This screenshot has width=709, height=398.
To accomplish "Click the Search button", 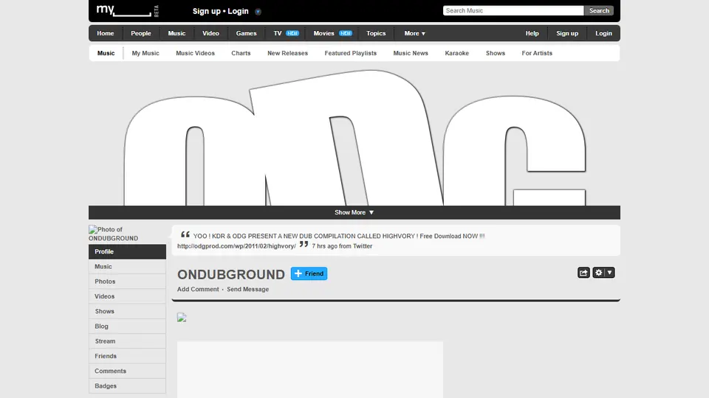I will tap(599, 10).
